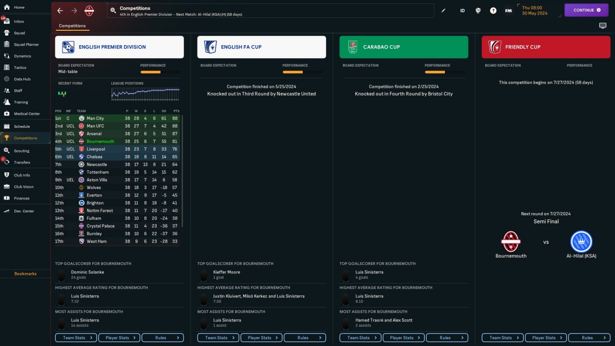Open Player Stats for English FA Cup

point(262,338)
